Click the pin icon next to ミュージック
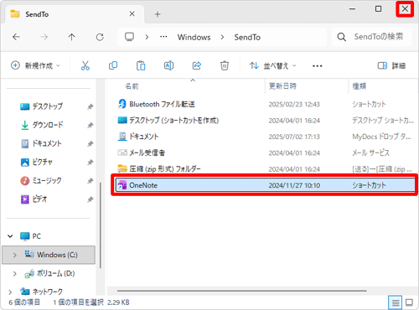Image resolution: width=419 pixels, height=310 pixels. [x=90, y=181]
